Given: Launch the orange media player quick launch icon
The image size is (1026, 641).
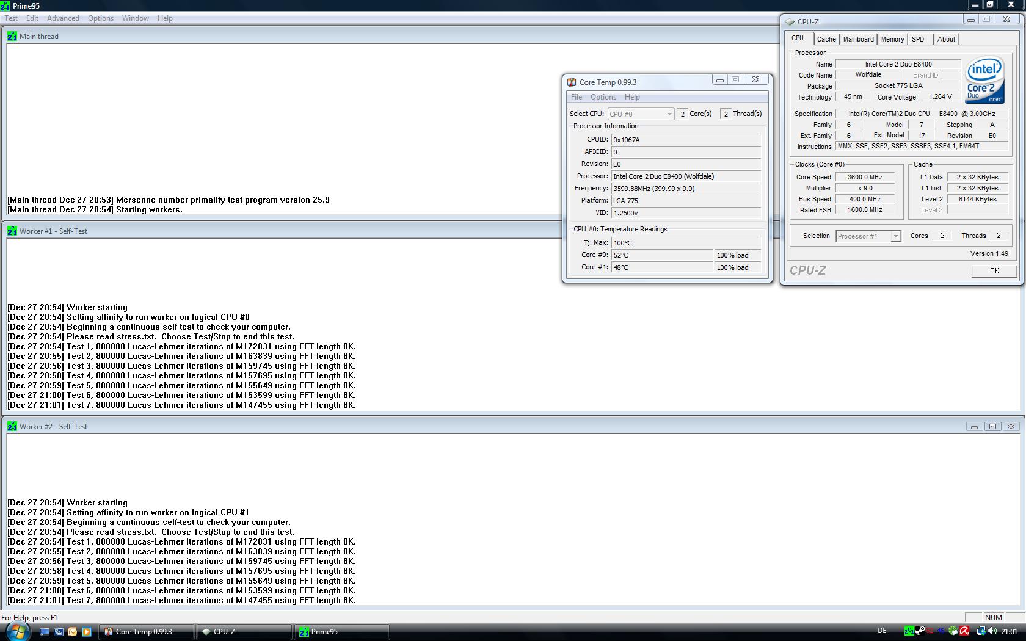Looking at the screenshot, I should pos(87,632).
